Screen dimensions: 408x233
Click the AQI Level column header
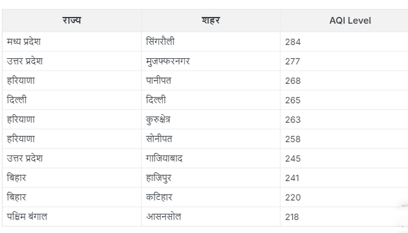(x=350, y=21)
